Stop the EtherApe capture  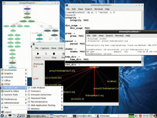[54, 55]
